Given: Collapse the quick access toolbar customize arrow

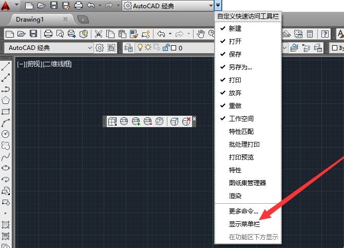Looking at the screenshot, I should 218,5.
